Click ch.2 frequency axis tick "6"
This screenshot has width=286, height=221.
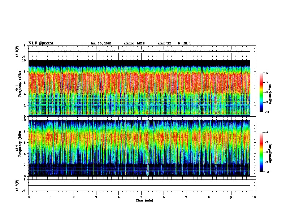[x=25, y=143]
